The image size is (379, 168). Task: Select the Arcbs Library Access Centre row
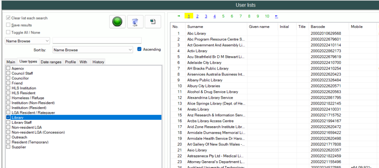tap(275, 121)
